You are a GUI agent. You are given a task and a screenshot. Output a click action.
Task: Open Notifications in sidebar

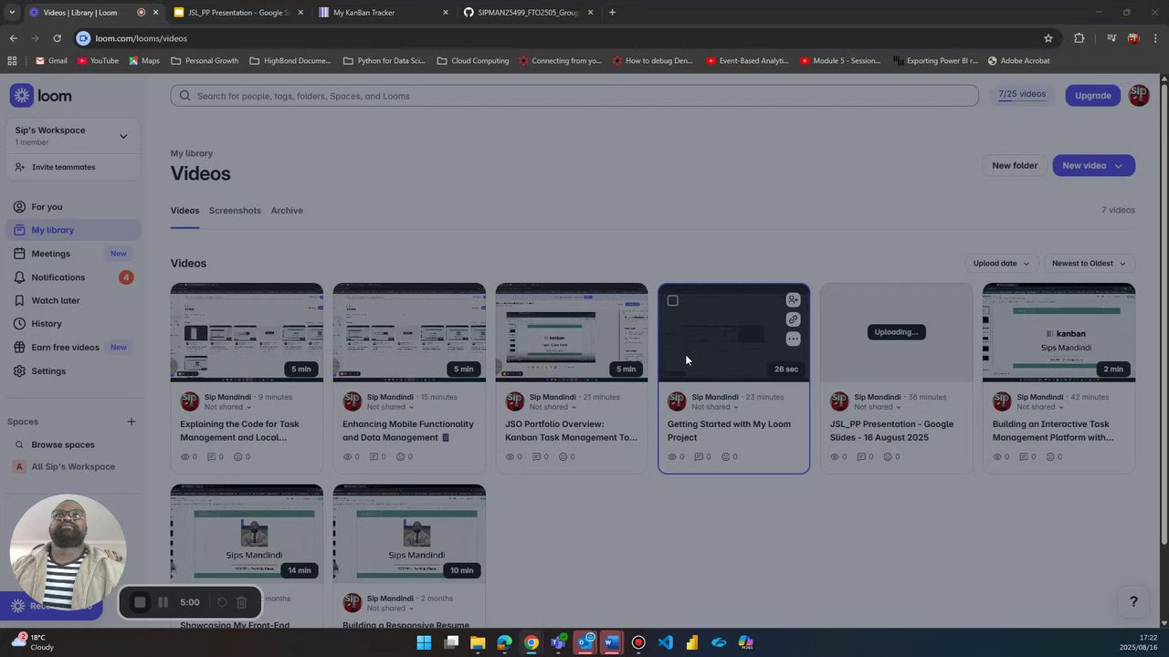pyautogui.click(x=73, y=277)
